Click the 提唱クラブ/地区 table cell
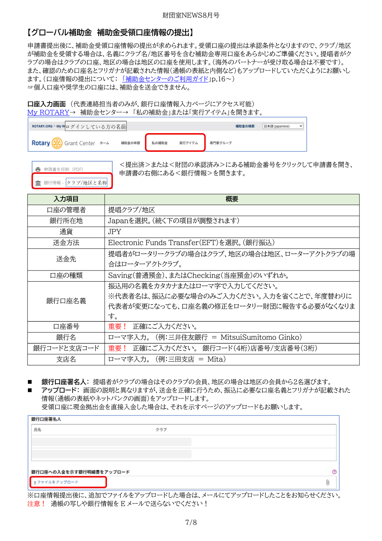This screenshot has width=382, height=541. coord(232,210)
